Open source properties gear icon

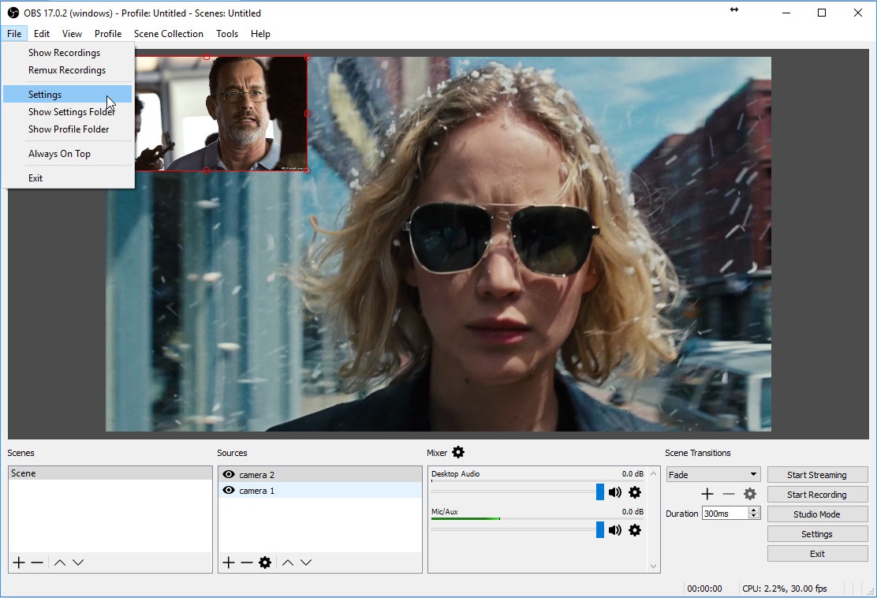265,562
